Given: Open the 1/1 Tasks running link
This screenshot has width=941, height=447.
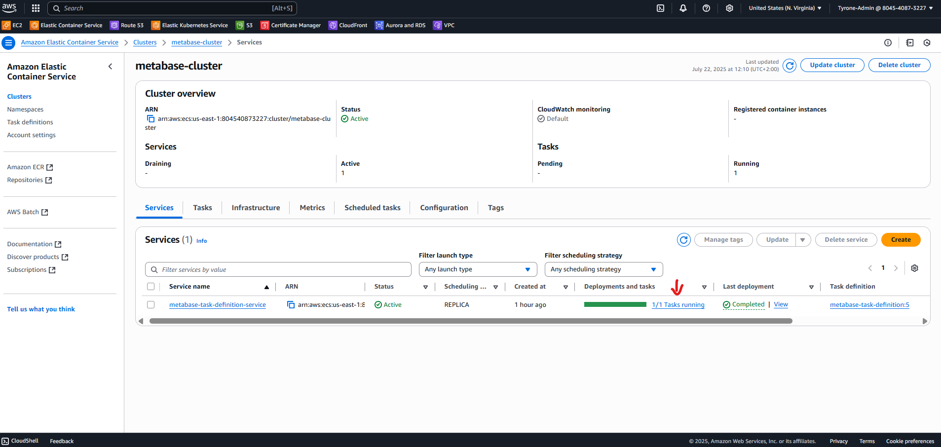Looking at the screenshot, I should (678, 304).
